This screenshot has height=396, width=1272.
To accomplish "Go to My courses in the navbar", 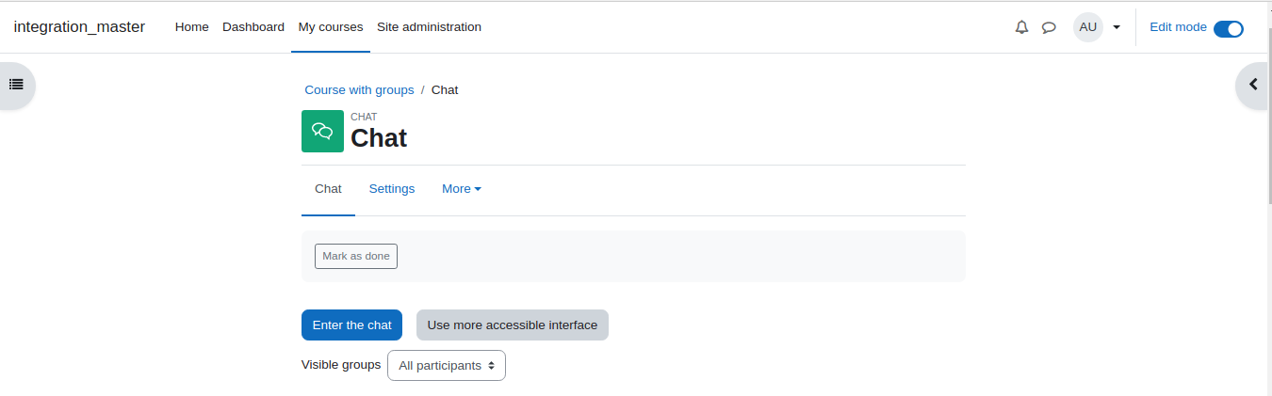I will coord(331,27).
